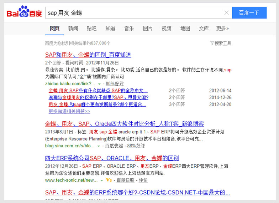Click the date 2014-12-26
279x203 pixels.
pyautogui.click(x=220, y=98)
